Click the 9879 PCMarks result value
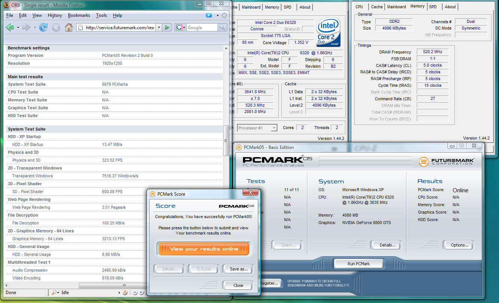Viewport: 499px width, 303px height. [x=115, y=84]
